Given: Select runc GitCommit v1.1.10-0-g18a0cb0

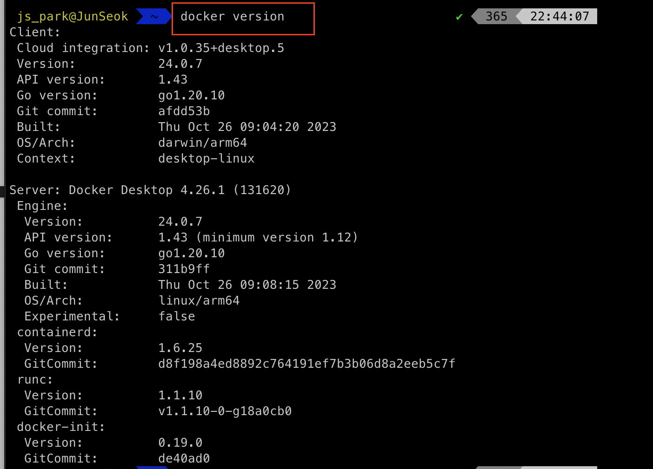Looking at the screenshot, I should click(225, 411).
